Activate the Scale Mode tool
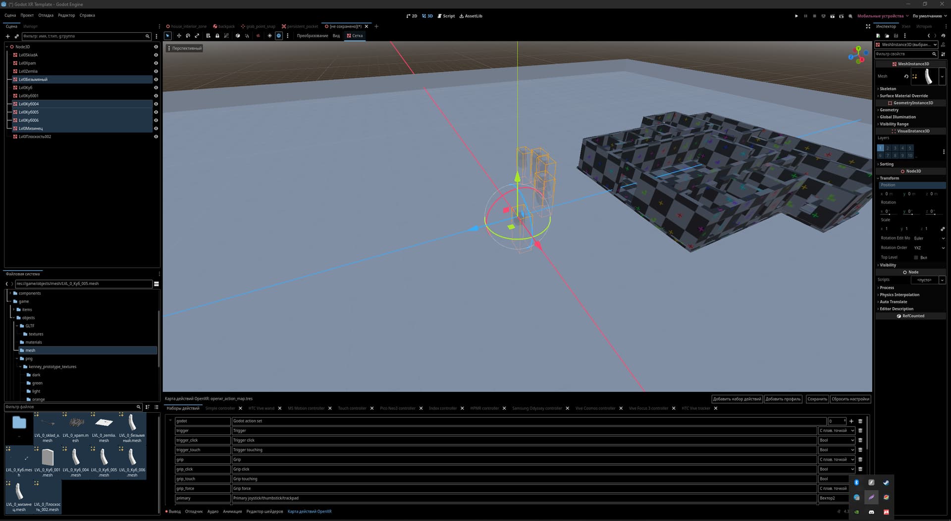This screenshot has width=951, height=521. pos(197,36)
